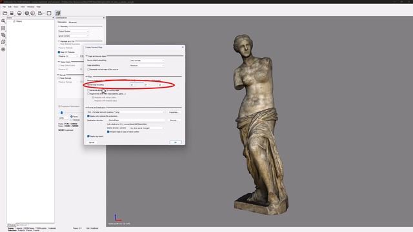The width and height of the screenshot is (413, 232).
Task: Close the Optimization panel with its X
Action: (x=104, y=17)
